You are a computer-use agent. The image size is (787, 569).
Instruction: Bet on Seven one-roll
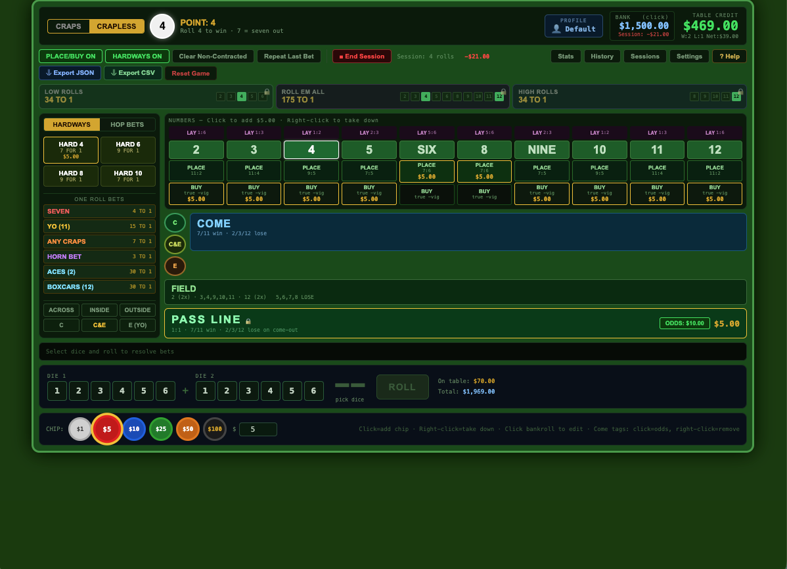tap(99, 212)
